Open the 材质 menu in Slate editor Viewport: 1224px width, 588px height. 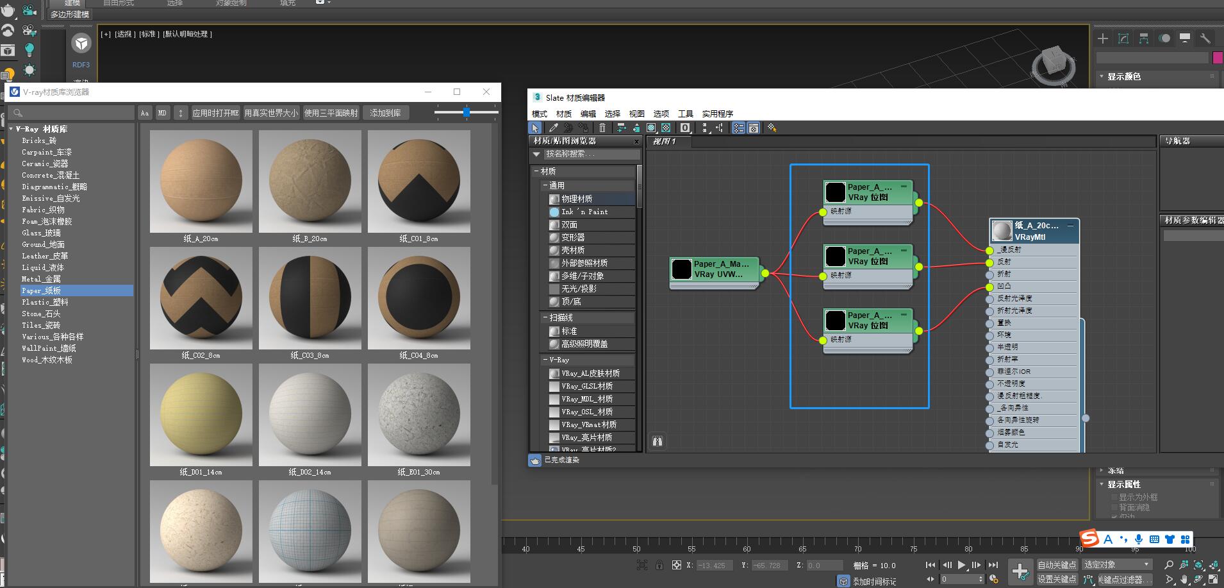tap(564, 113)
